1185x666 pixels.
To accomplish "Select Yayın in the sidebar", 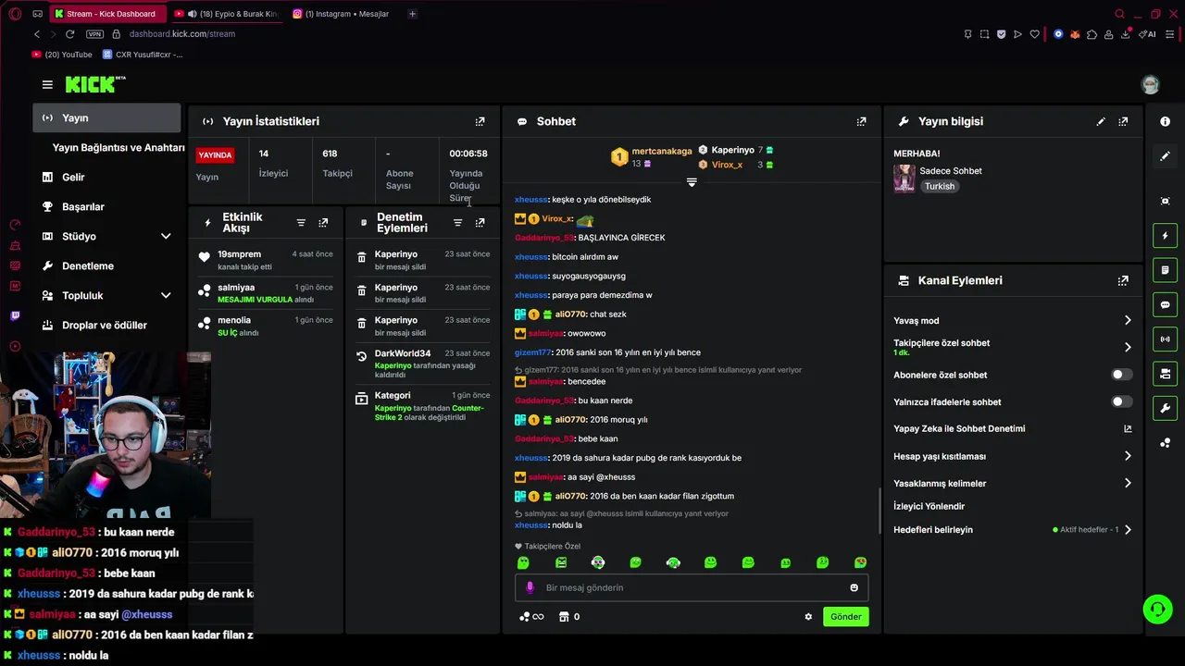I will tap(106, 117).
